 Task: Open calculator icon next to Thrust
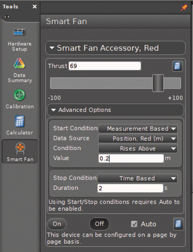[x=177, y=66]
